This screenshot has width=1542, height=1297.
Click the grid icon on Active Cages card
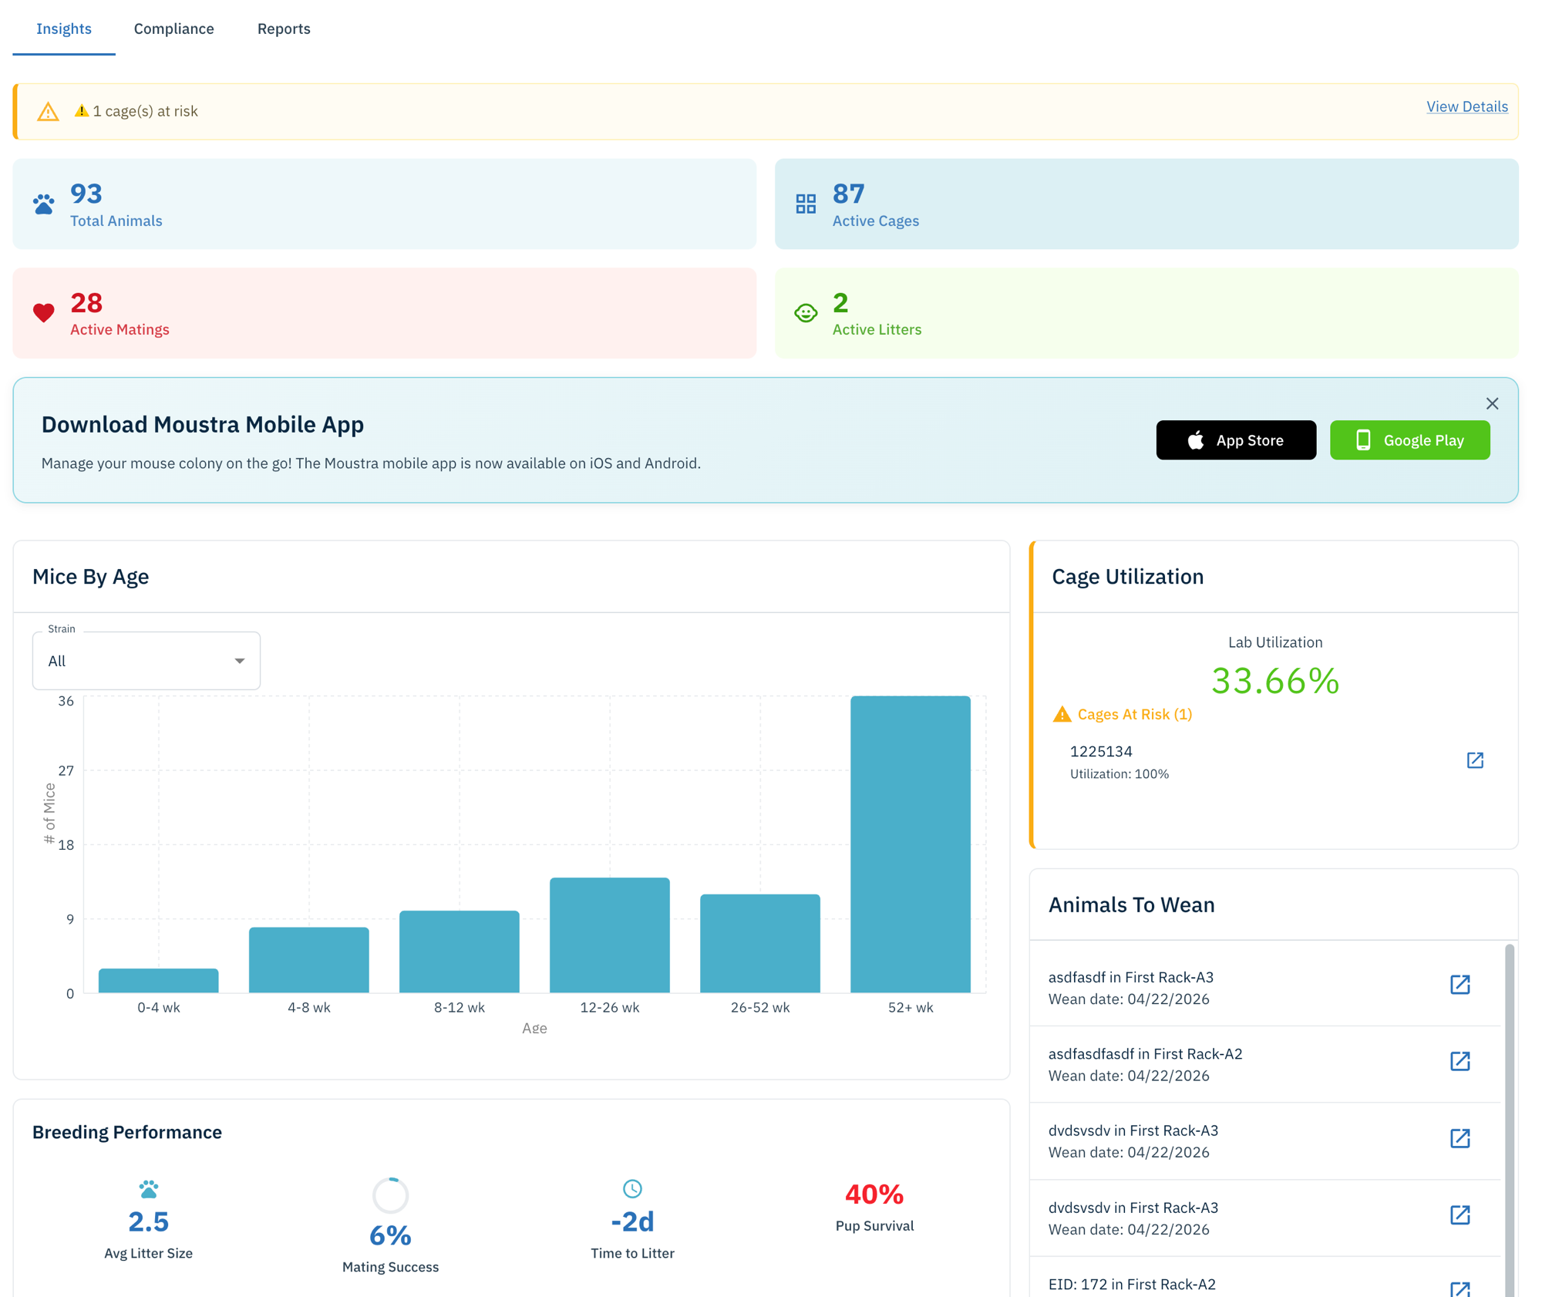click(x=806, y=204)
